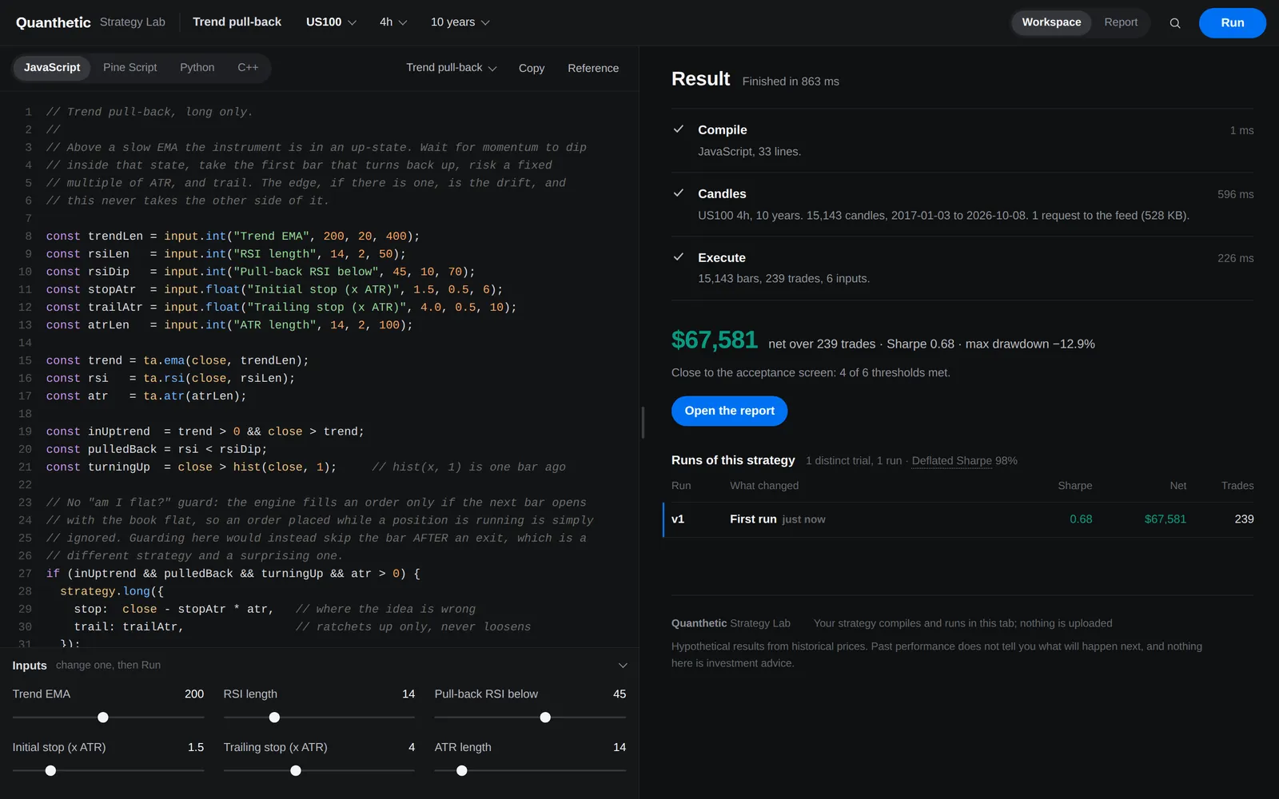The width and height of the screenshot is (1279, 799).
Task: Open the Trend pull-back template dropdown
Action: point(451,68)
